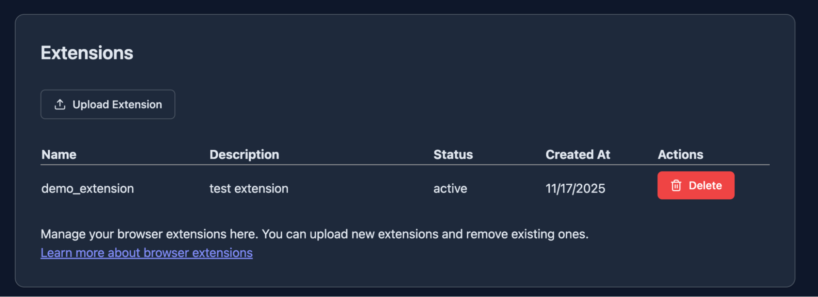Click the test extension description cell

tap(248, 188)
